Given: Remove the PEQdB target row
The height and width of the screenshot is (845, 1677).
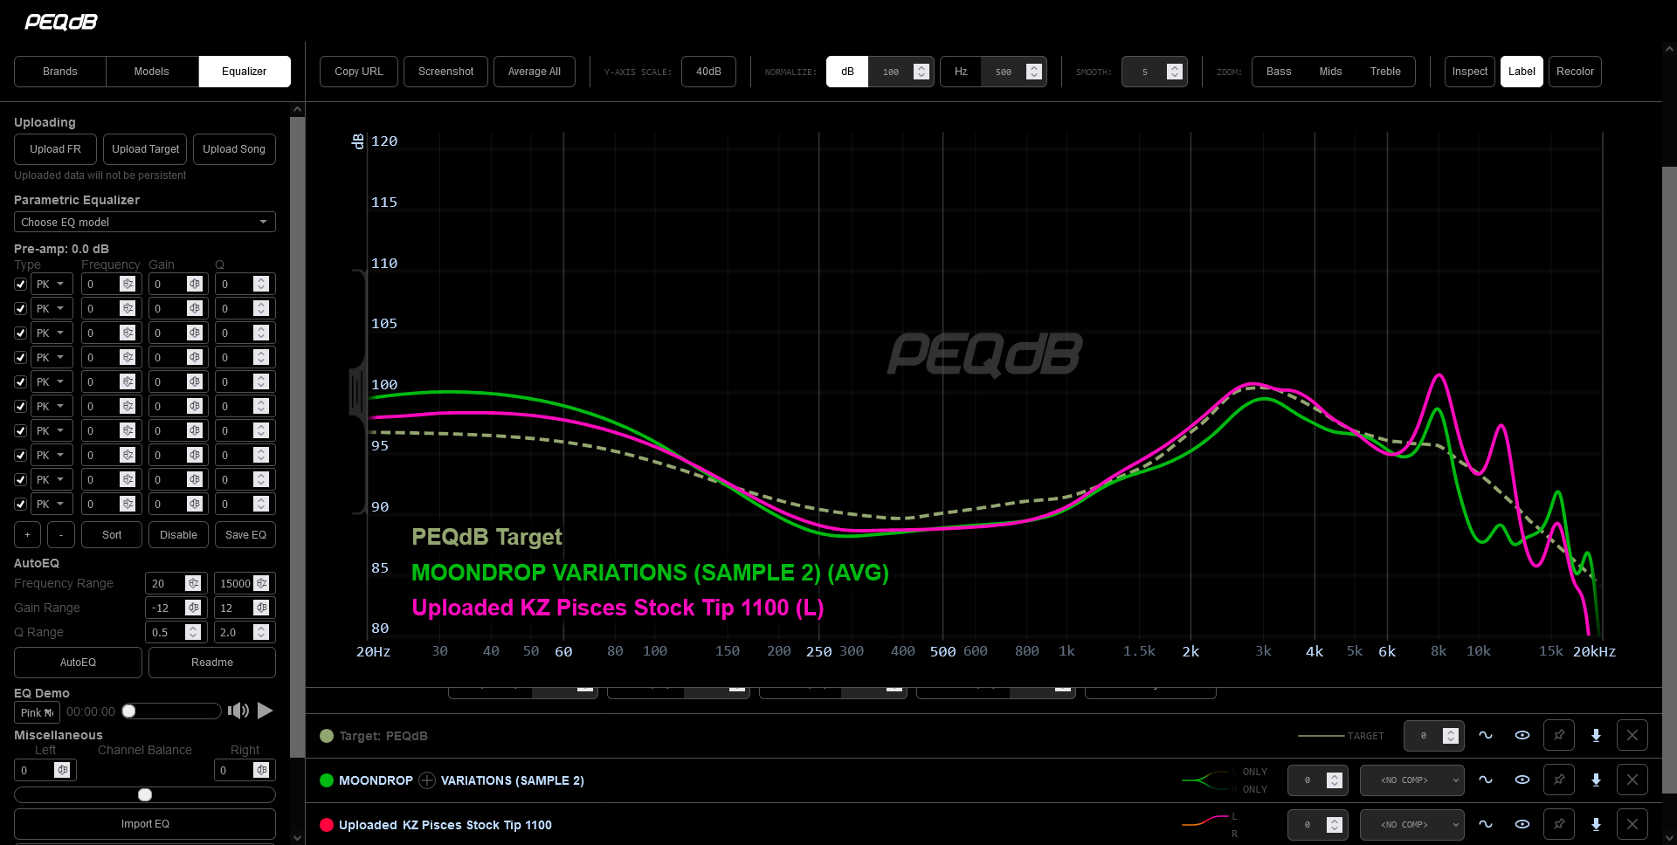Looking at the screenshot, I should point(1632,736).
